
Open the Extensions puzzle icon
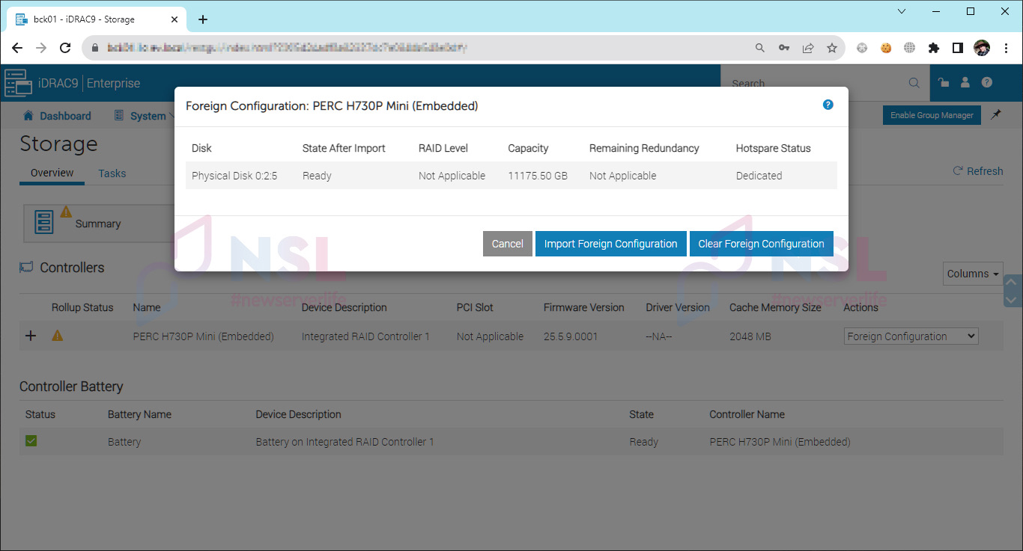click(x=933, y=48)
